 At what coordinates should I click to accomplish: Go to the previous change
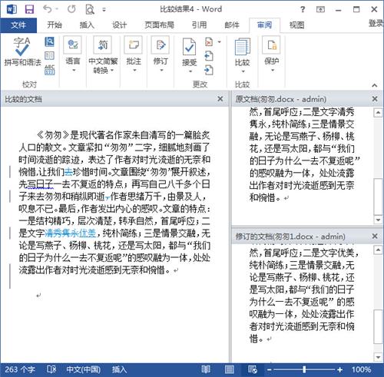click(209, 55)
